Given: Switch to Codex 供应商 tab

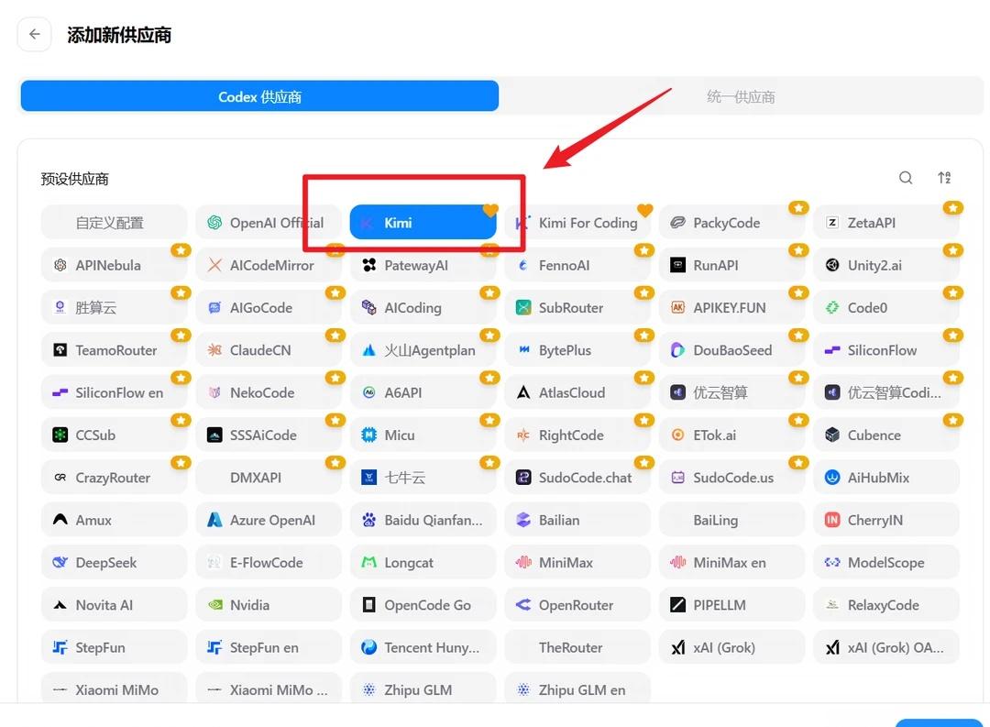Looking at the screenshot, I should [259, 96].
